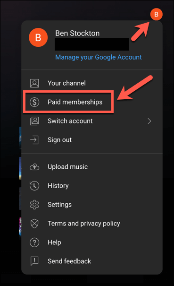
Task: Click the Your channel person icon
Action: pos(34,83)
